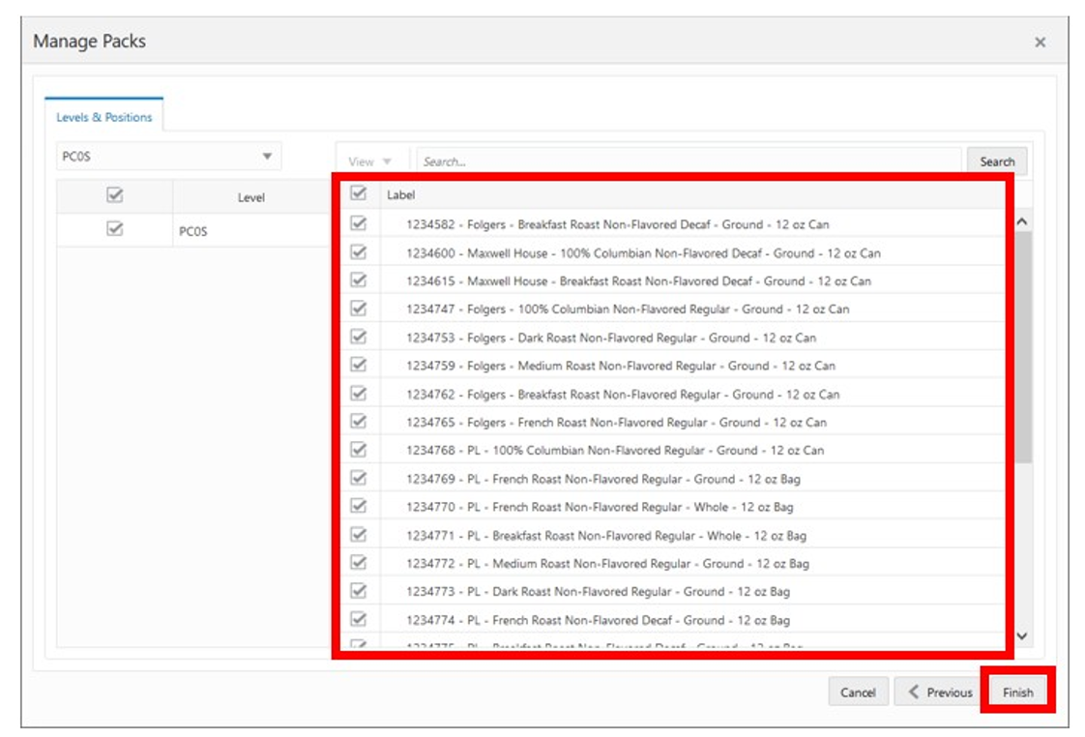Image resolution: width=1085 pixels, height=737 pixels.
Task: Click the list scroll-up arrow
Action: [1022, 221]
